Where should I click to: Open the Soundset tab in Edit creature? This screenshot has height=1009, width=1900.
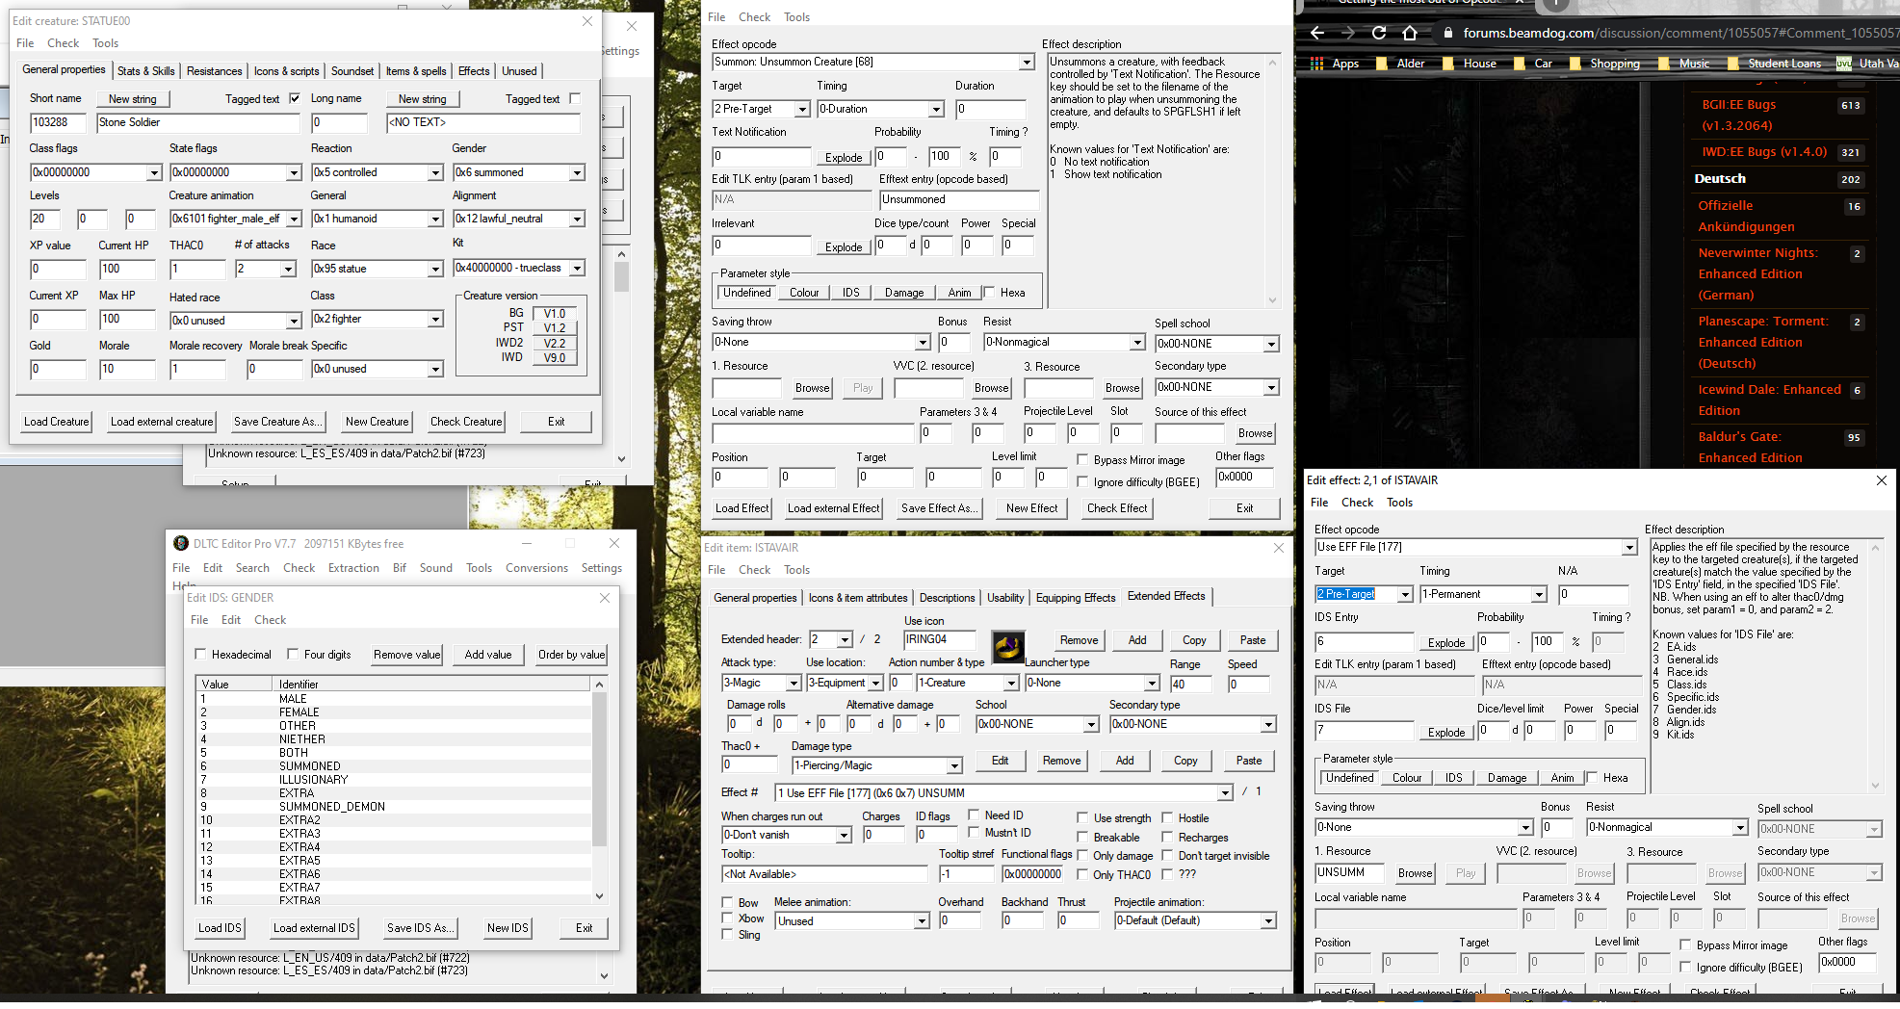(x=352, y=71)
